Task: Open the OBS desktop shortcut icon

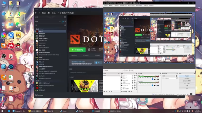Action: pos(4,56)
